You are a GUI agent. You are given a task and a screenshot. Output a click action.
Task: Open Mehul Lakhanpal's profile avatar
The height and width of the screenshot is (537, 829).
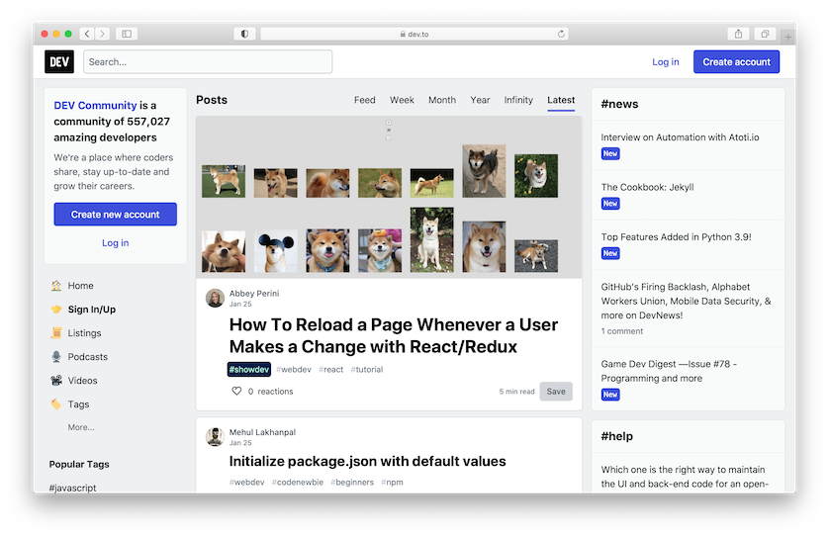tap(215, 436)
